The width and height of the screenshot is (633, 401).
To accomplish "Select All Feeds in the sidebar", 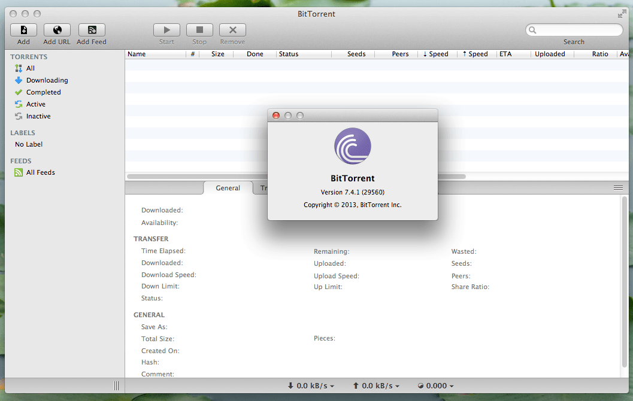I will coord(40,172).
